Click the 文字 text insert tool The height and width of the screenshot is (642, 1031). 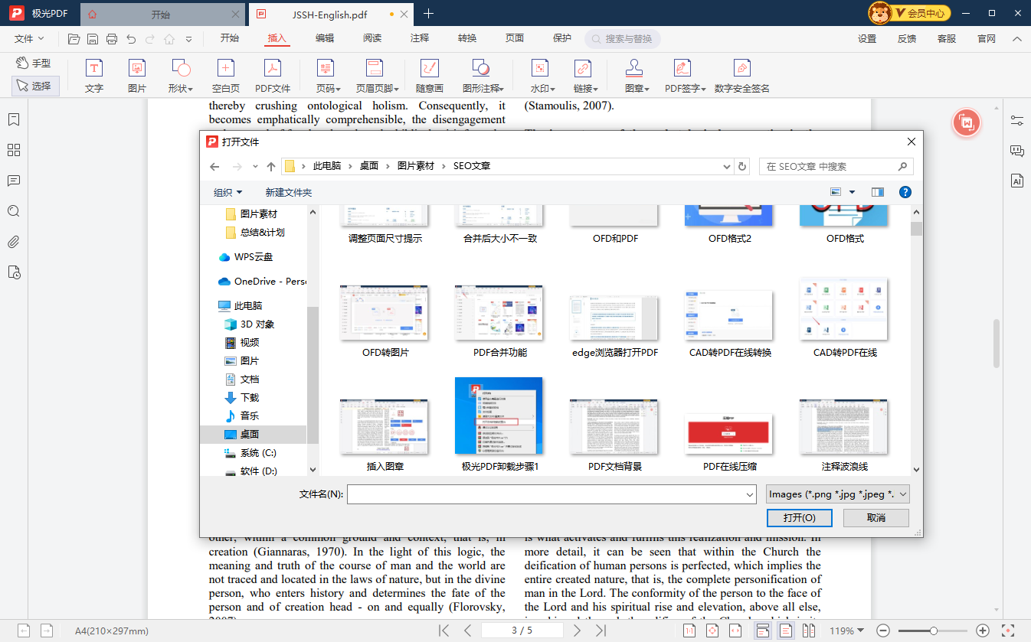pyautogui.click(x=93, y=76)
